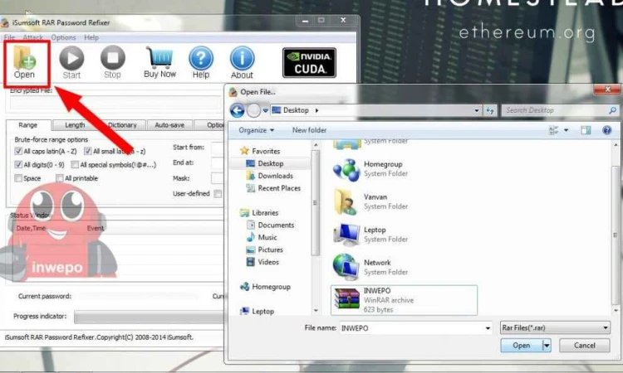Enable All special symbols checkbox
The height and width of the screenshot is (373, 623).
point(74,164)
